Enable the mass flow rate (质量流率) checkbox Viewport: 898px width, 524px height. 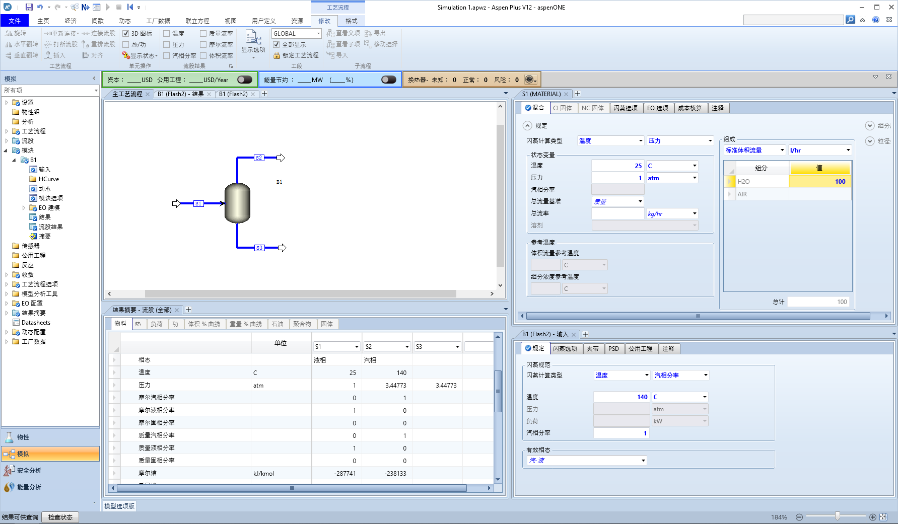(x=203, y=33)
